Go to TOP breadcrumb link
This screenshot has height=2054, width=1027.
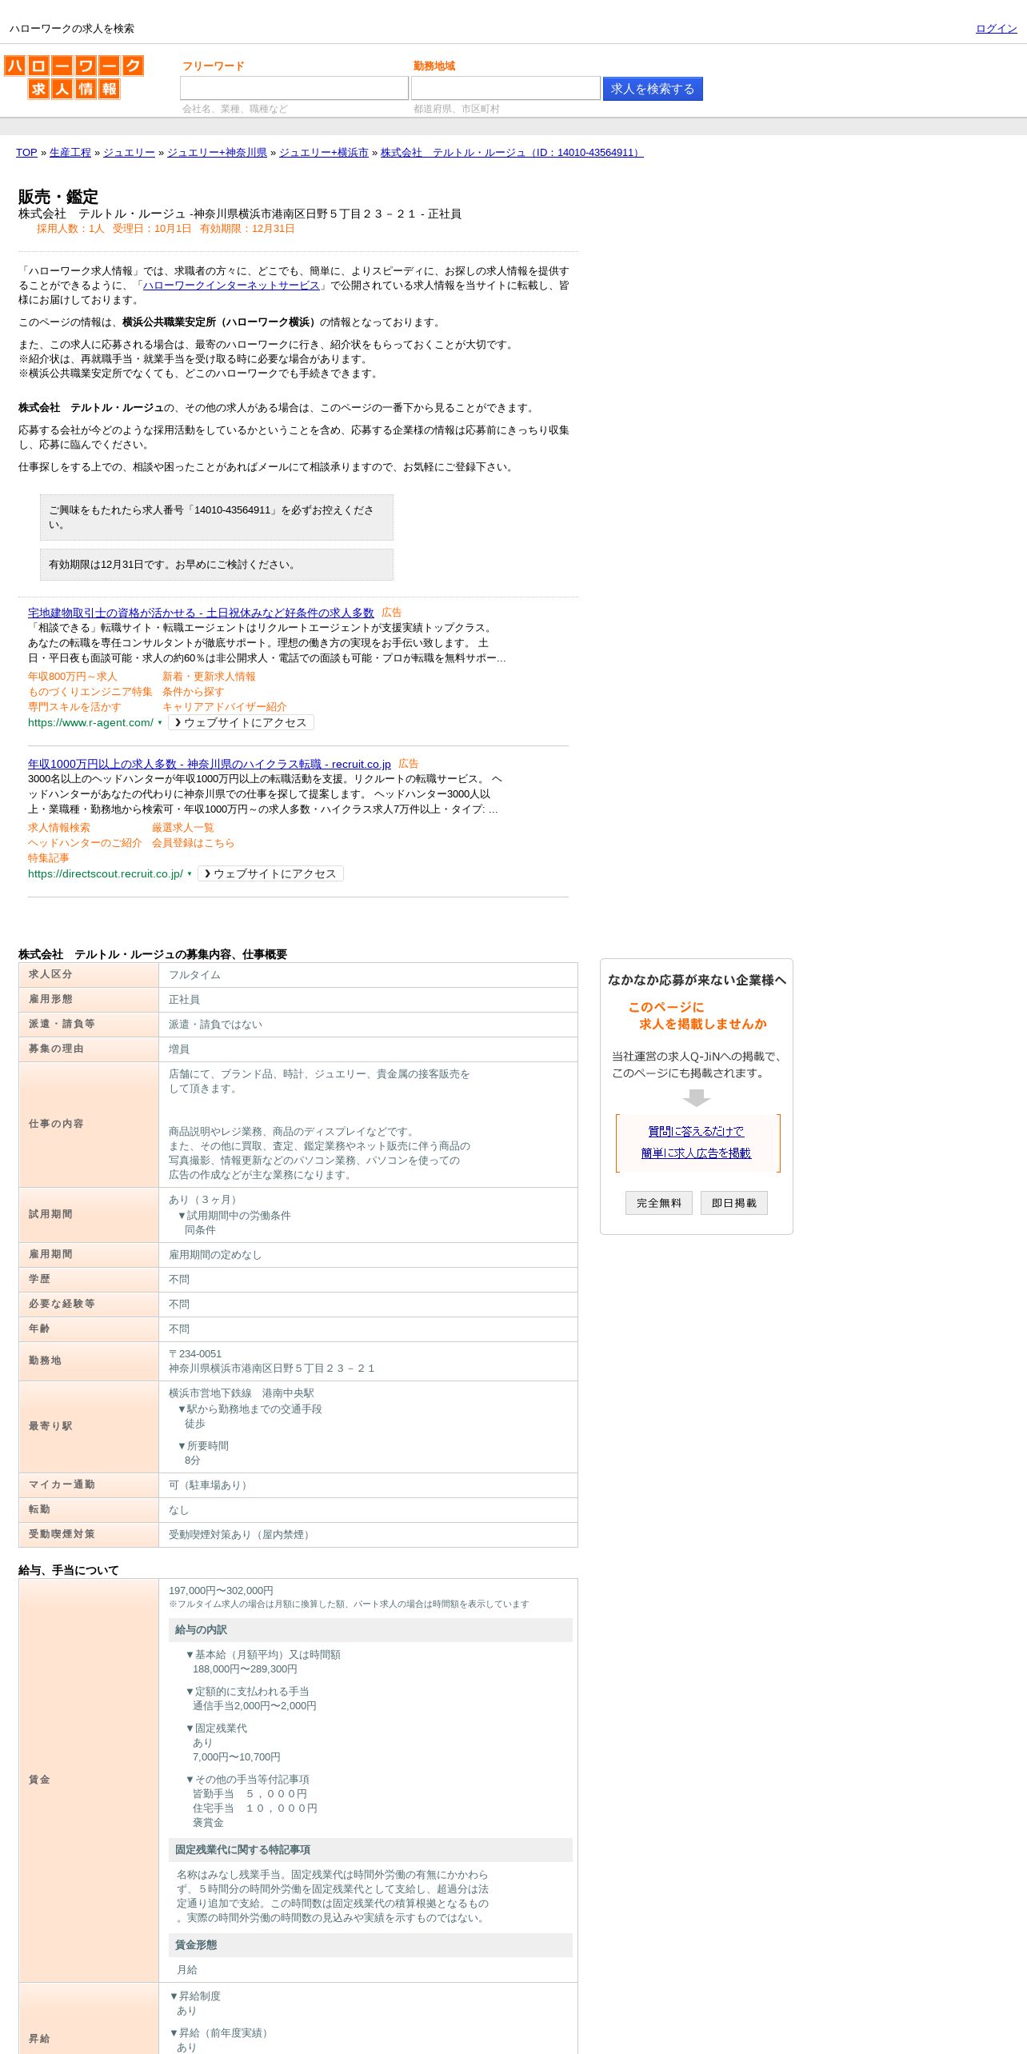pos(26,153)
